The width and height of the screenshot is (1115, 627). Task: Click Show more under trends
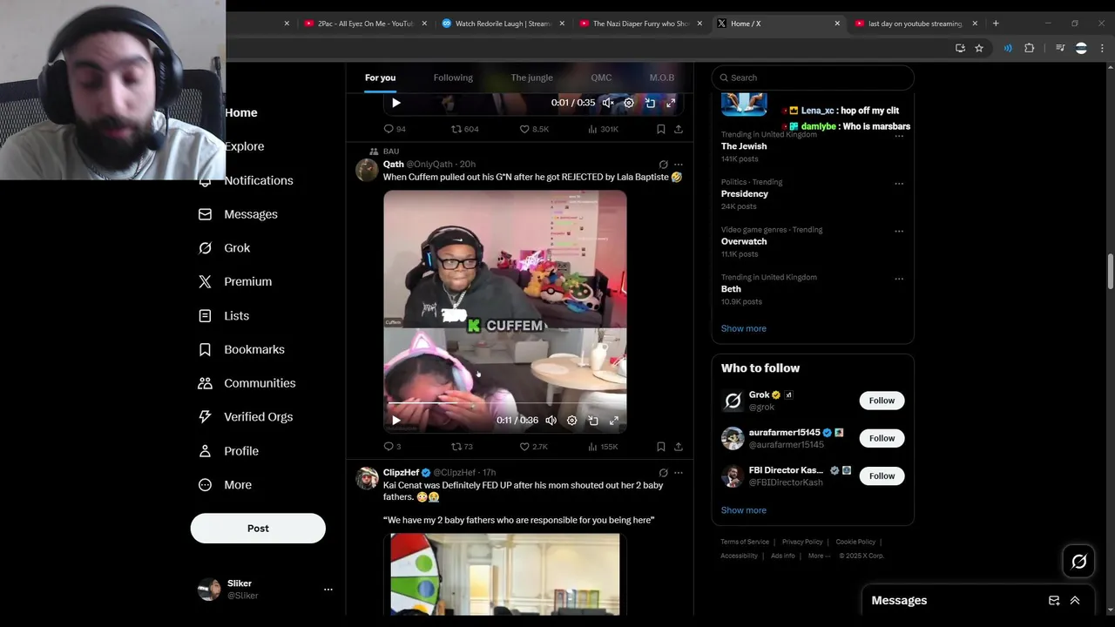coord(743,328)
